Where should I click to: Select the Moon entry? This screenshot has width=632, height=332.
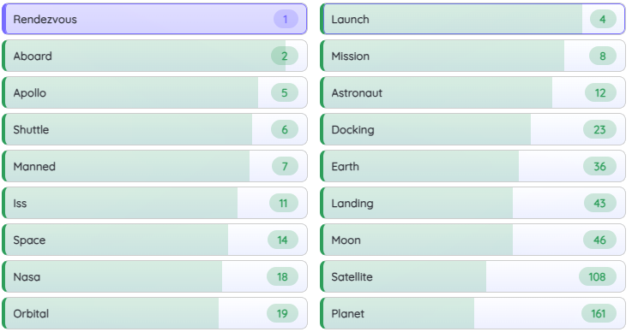(x=472, y=240)
